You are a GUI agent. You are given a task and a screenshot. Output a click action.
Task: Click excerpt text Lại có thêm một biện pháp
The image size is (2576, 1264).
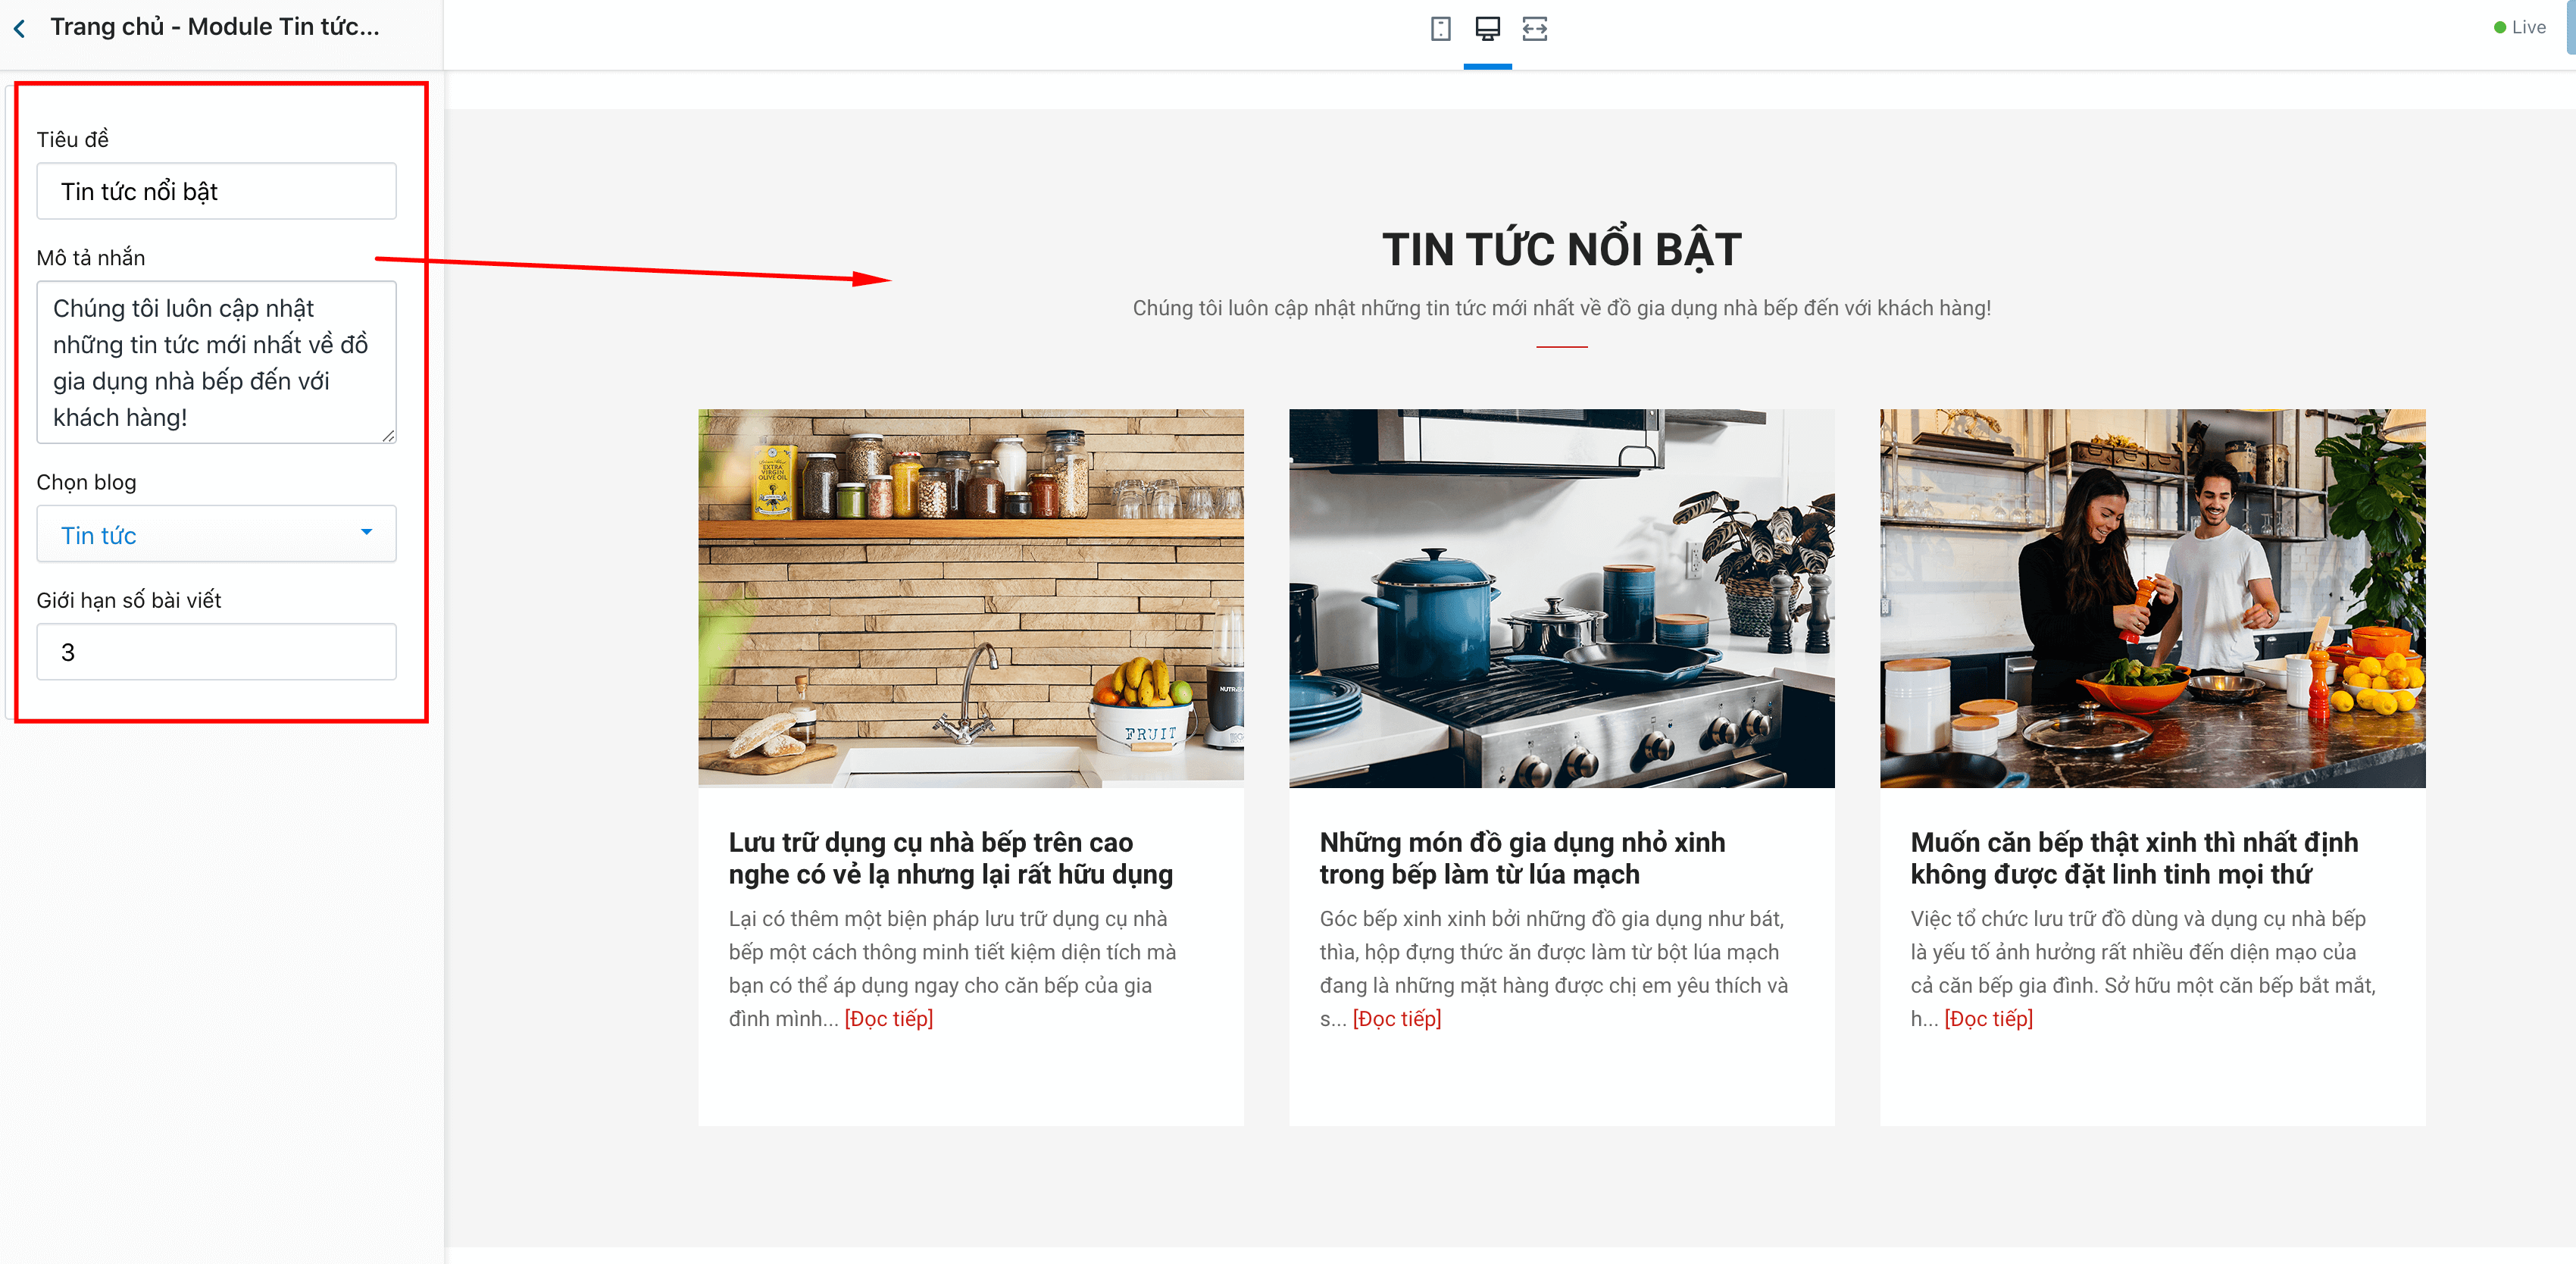(x=952, y=968)
